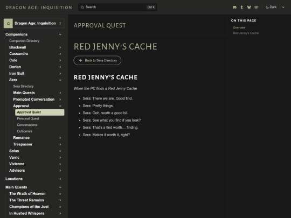Click line 'Sera: Makes it worth it, right?'
Screen dimensions: 291x218
[x=106, y=135]
